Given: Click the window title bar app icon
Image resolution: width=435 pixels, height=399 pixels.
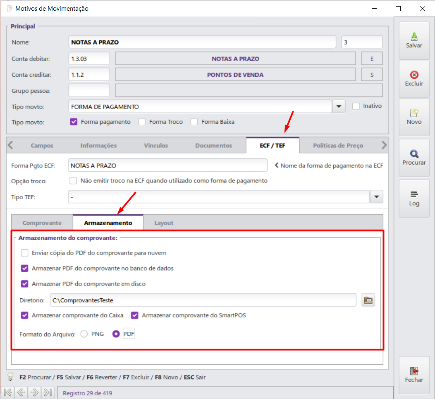Looking at the screenshot, I should tap(9, 9).
